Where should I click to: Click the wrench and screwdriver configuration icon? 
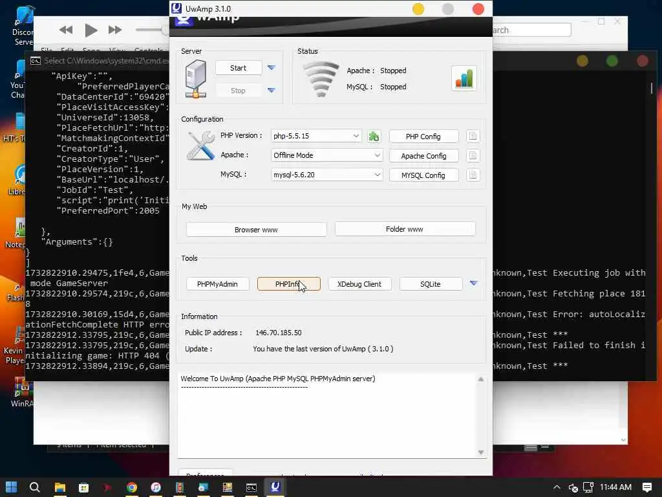(200, 146)
